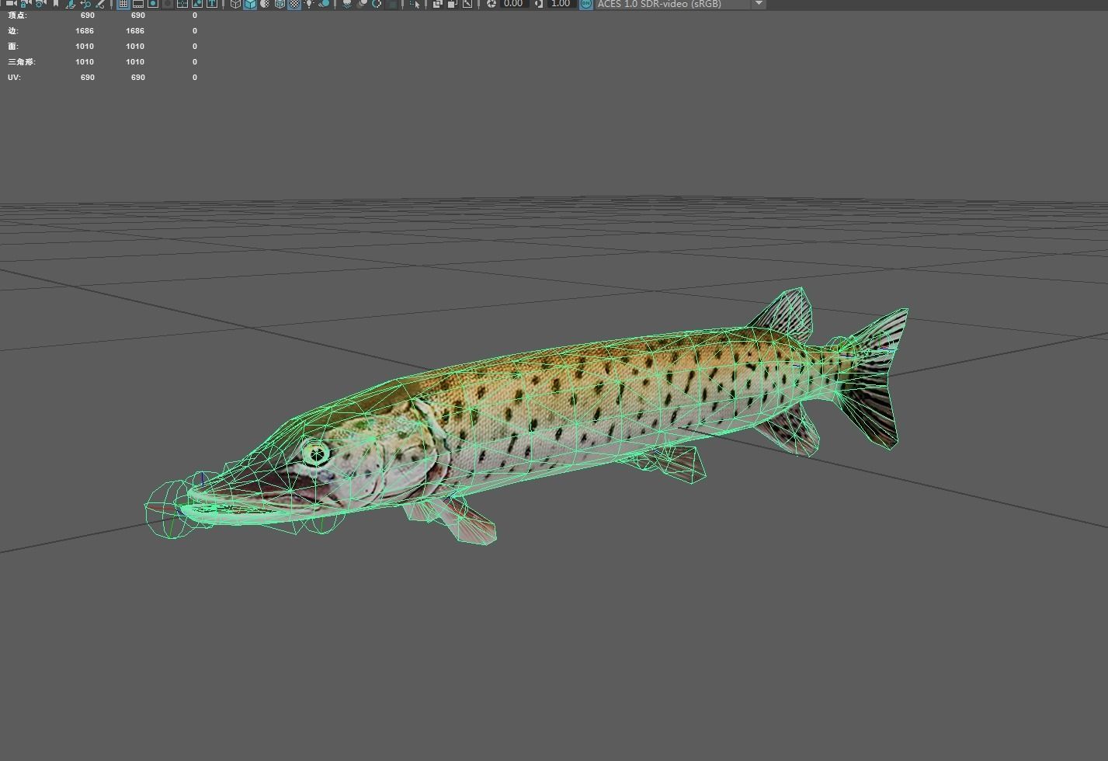Image resolution: width=1108 pixels, height=761 pixels.
Task: Click the Exposure reset icon
Action: pos(491,4)
